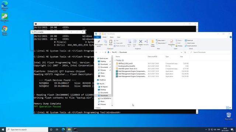Image resolution: width=236 pixels, height=132 pixels.
Task: Click the Search Downloads box
Action: [x=210, y=52]
